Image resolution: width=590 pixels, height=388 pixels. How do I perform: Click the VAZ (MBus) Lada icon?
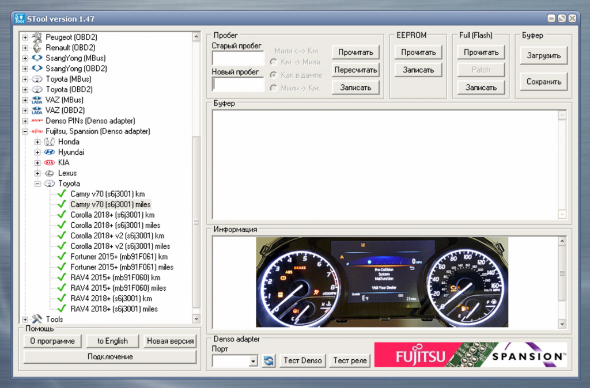click(x=37, y=100)
